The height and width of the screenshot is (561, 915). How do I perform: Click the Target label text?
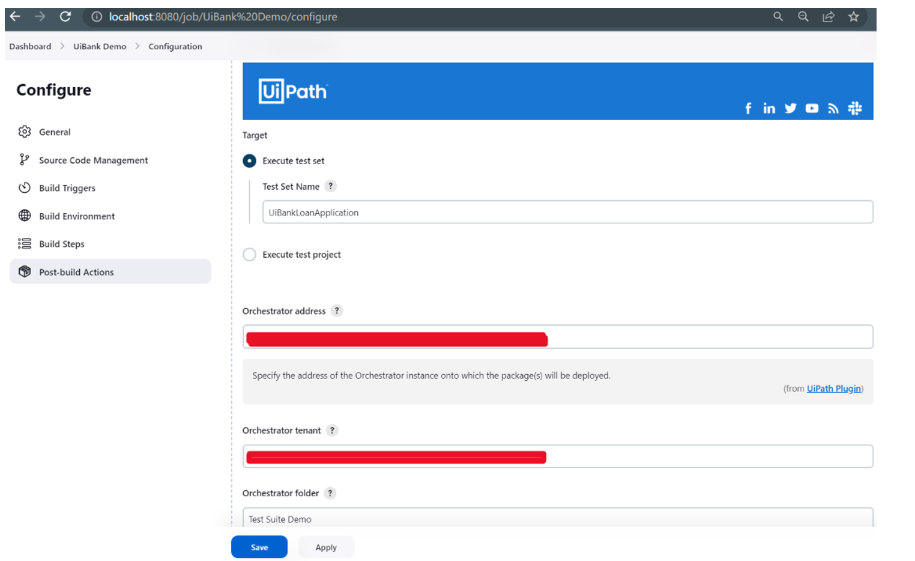pyautogui.click(x=255, y=135)
